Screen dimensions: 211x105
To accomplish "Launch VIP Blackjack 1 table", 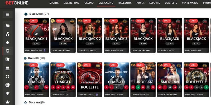I will 36,35.
